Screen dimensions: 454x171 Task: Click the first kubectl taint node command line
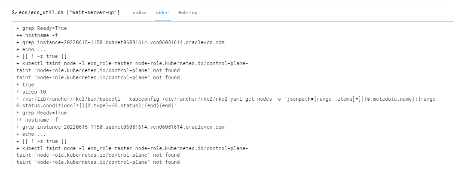(132, 64)
